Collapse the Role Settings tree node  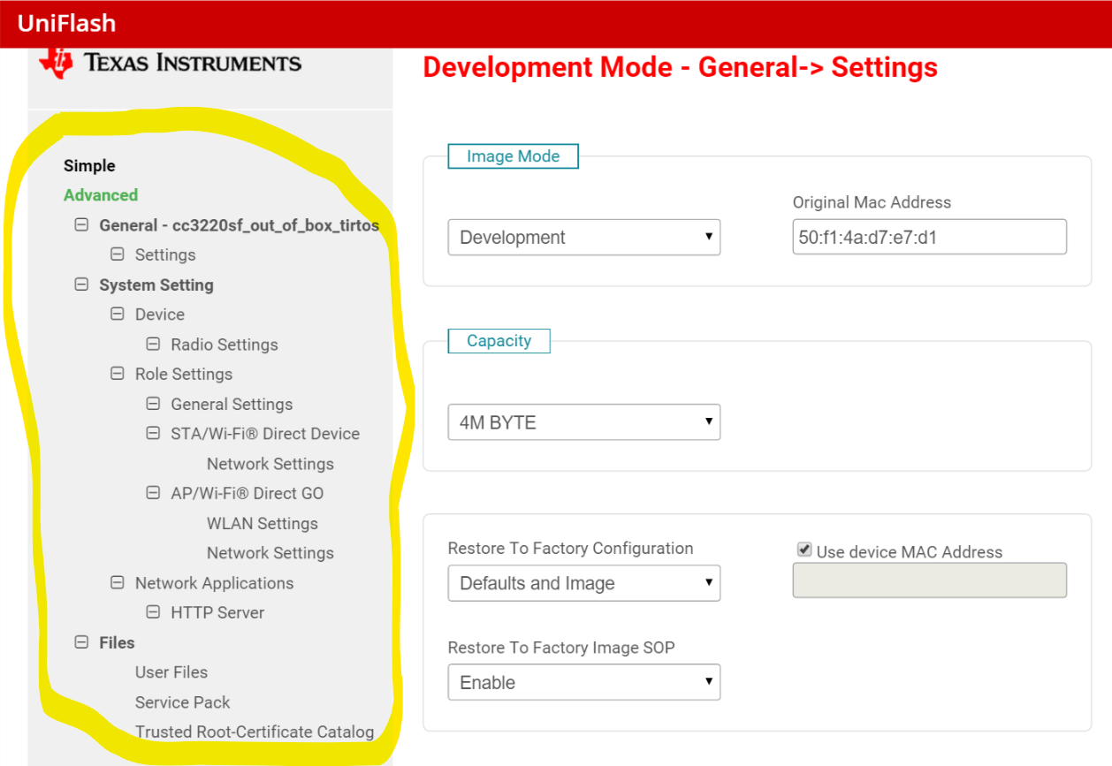click(x=117, y=374)
